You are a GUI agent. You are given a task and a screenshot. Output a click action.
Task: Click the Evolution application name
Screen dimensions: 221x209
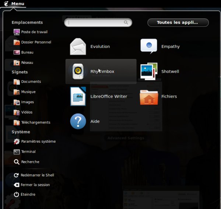[x=100, y=46]
